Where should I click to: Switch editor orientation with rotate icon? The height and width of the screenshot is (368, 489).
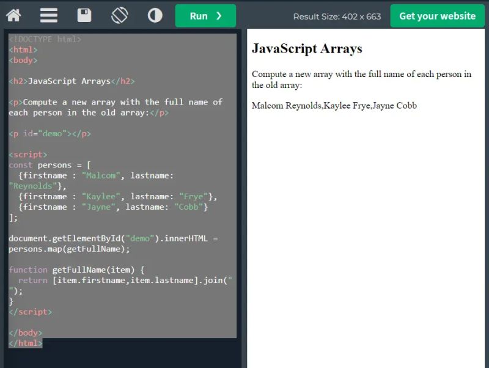click(x=119, y=15)
